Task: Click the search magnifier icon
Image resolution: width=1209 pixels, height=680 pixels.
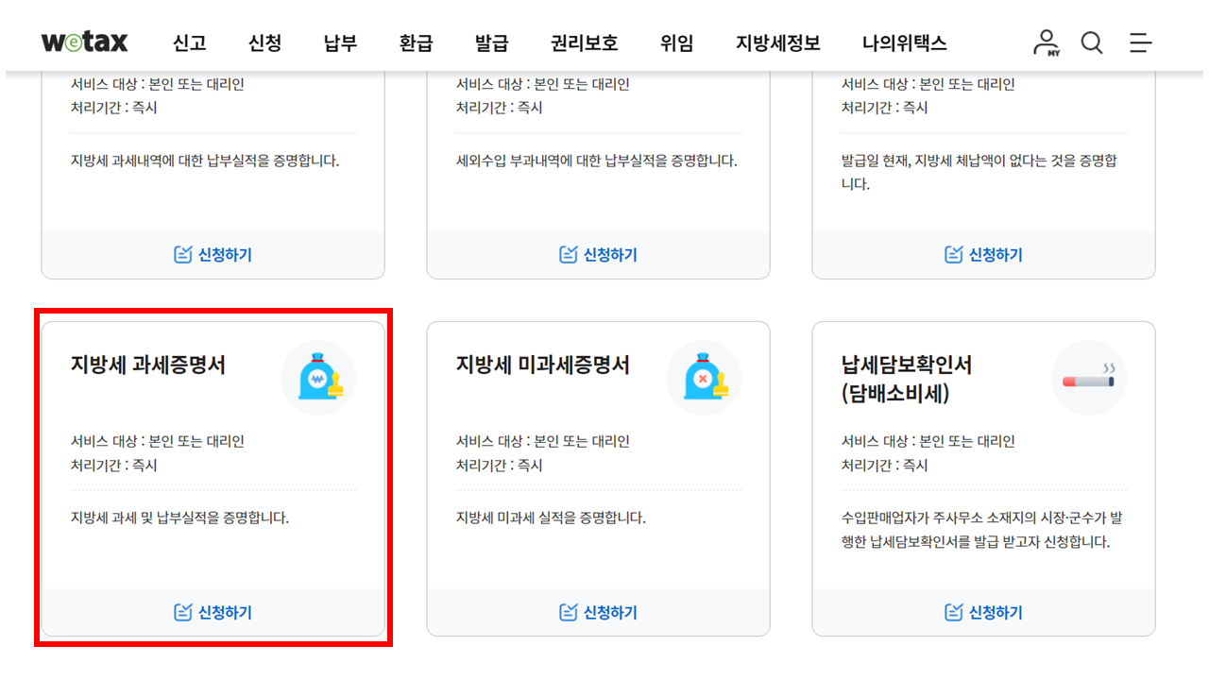Action: (x=1092, y=42)
